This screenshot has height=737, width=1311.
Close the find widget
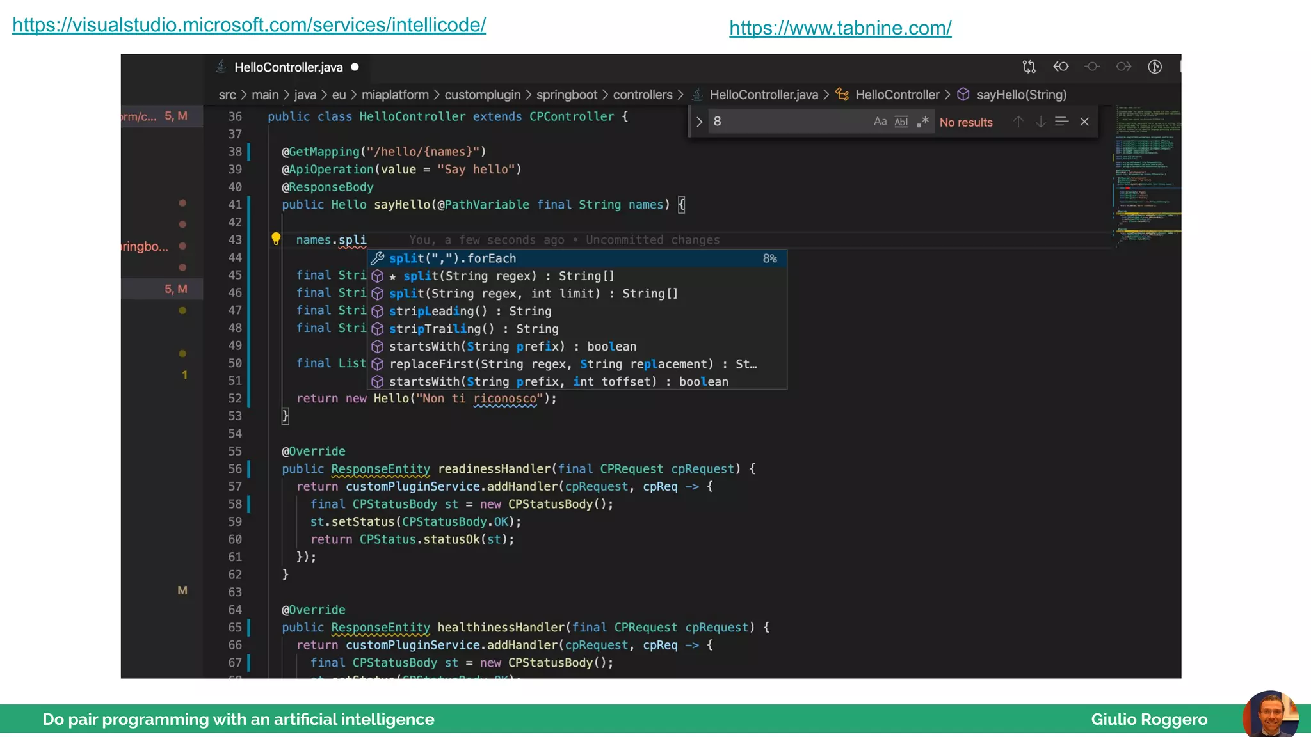[x=1084, y=122]
